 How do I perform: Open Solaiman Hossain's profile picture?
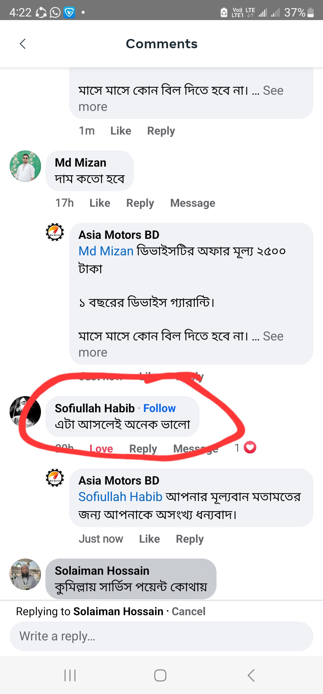tap(25, 574)
